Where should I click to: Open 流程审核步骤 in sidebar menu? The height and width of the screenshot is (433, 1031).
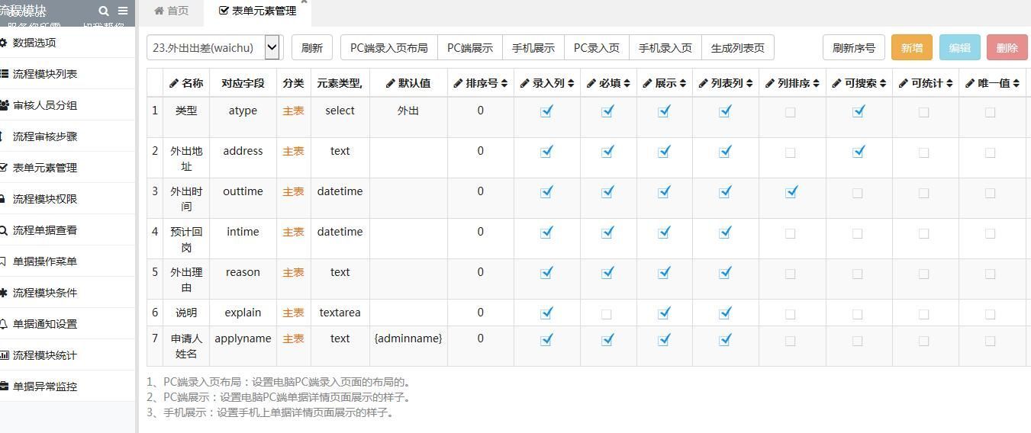pos(45,136)
